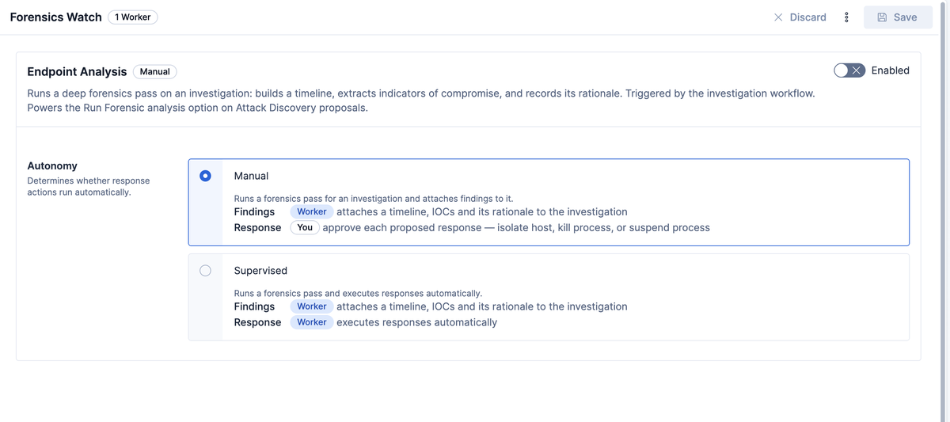Click the Autonomy section label
This screenshot has height=422, width=950.
click(52, 165)
